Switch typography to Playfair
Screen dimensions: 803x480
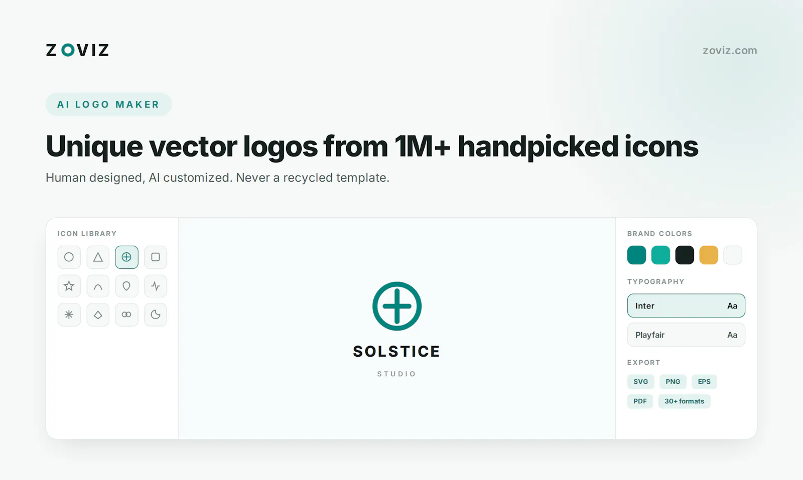pyautogui.click(x=686, y=335)
